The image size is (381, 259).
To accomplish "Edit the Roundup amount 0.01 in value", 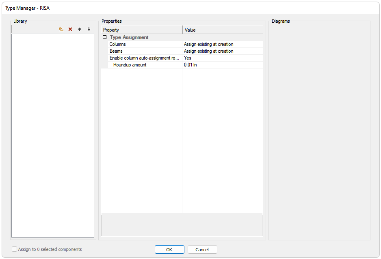I will coord(222,65).
